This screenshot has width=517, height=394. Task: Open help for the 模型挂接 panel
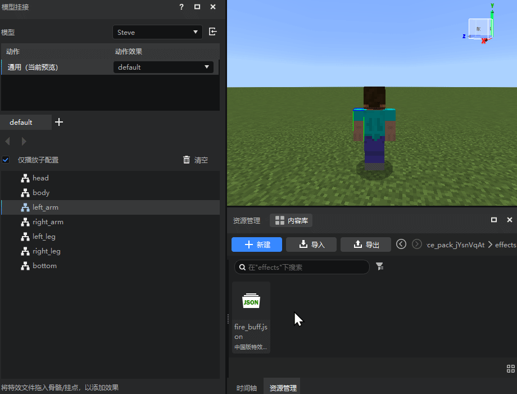coord(182,7)
